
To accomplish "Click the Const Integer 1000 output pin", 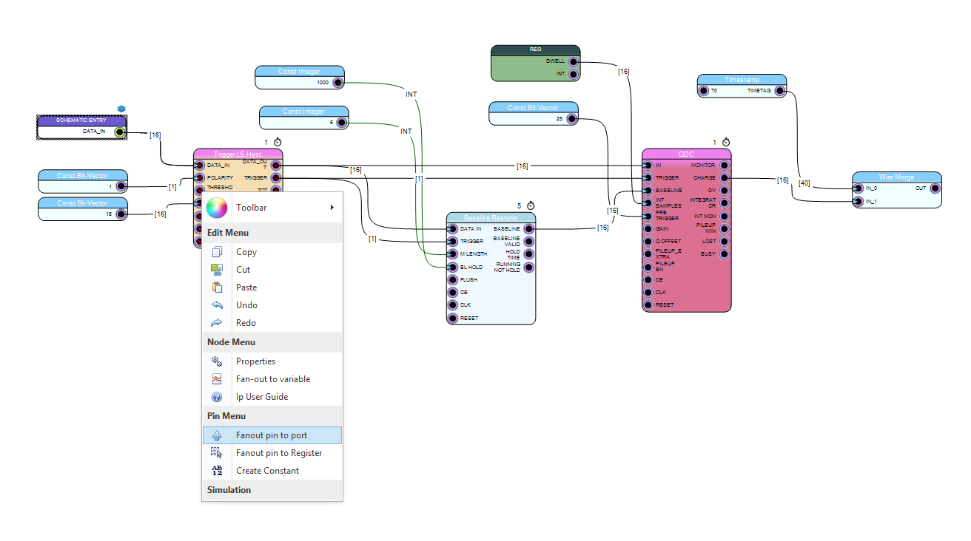I will (337, 83).
